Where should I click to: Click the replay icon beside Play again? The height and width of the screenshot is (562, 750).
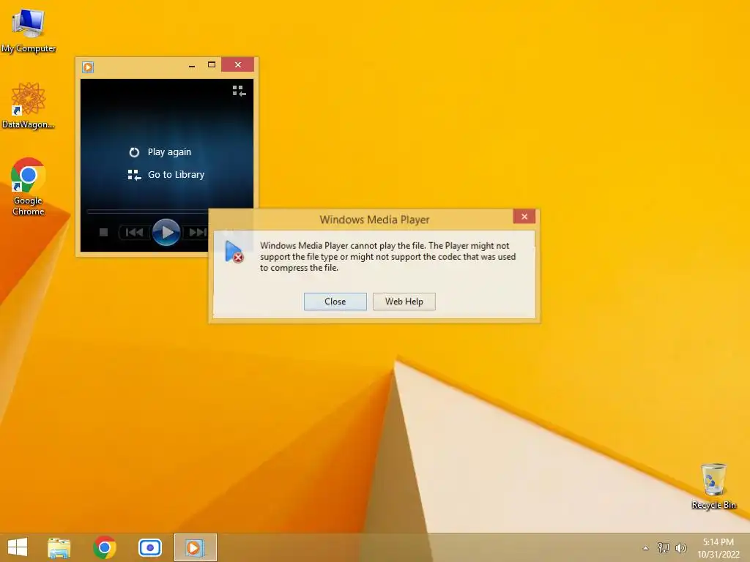click(x=135, y=152)
